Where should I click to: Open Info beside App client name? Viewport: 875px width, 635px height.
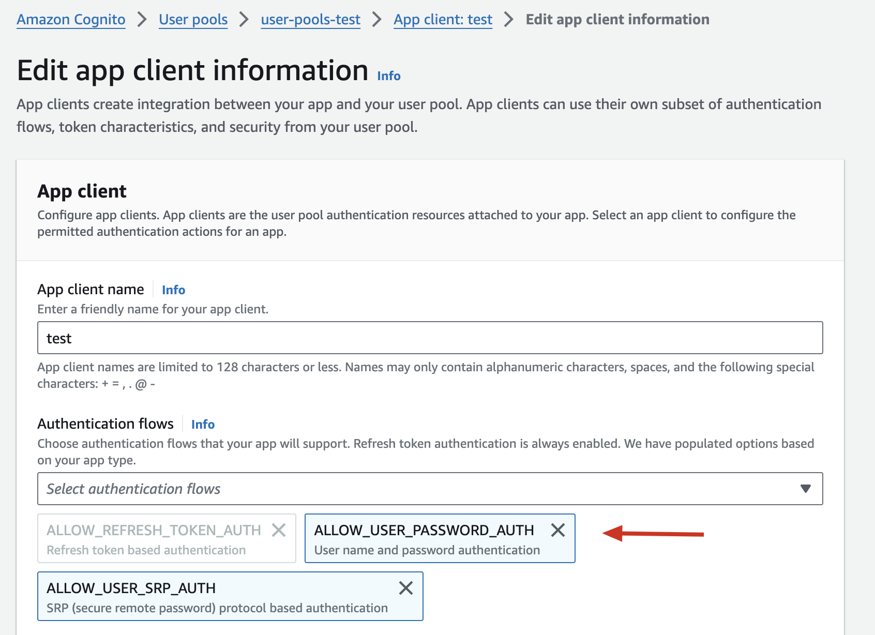(173, 290)
